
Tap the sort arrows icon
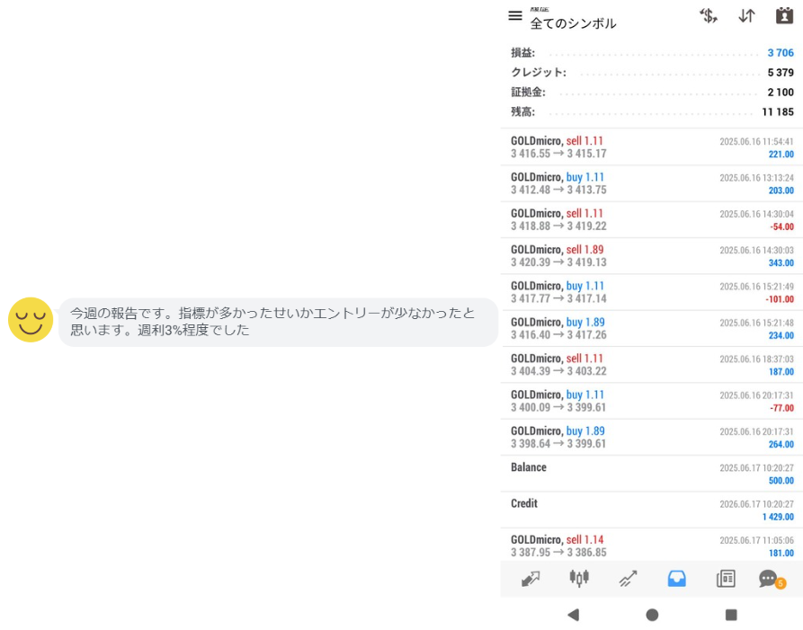click(746, 16)
